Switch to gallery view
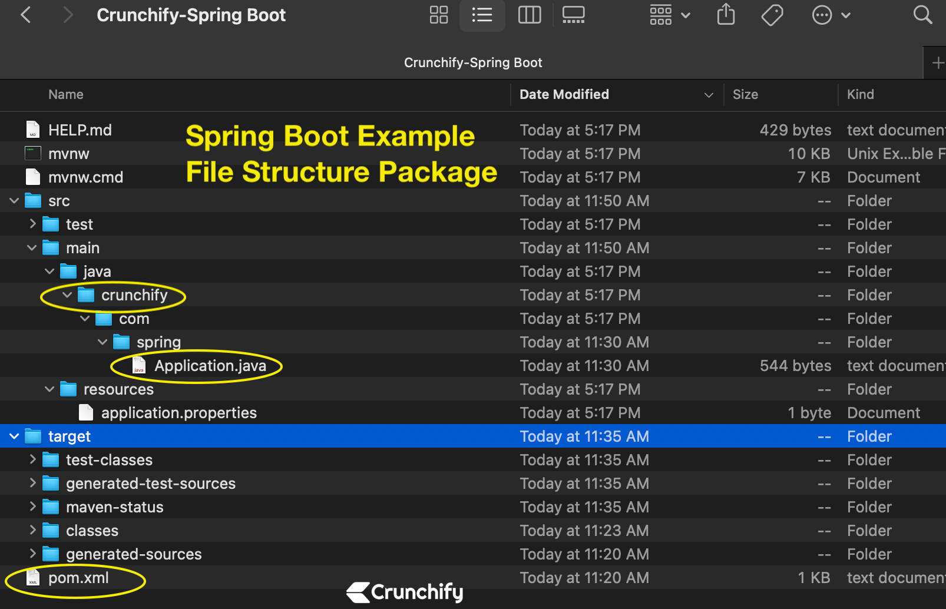 (573, 15)
